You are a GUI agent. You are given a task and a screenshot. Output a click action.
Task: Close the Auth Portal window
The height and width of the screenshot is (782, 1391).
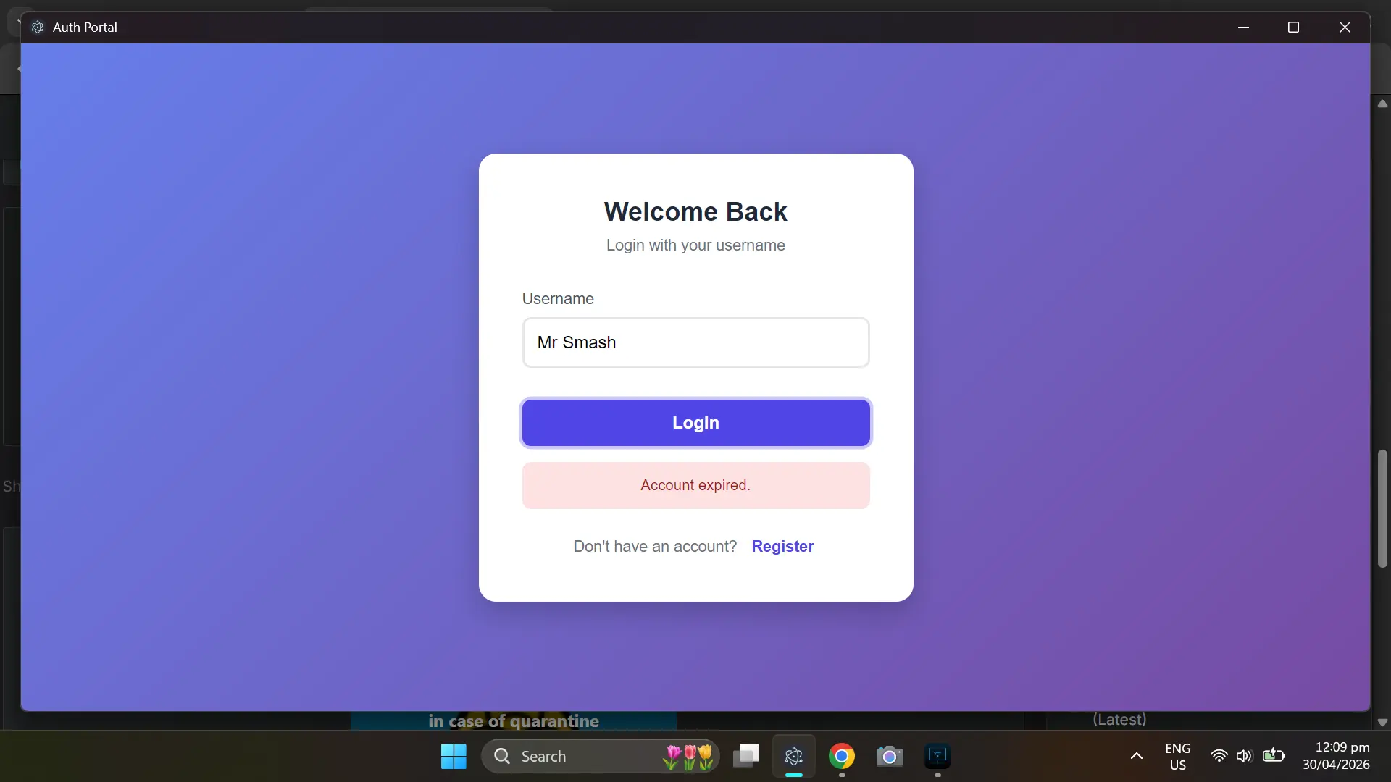[1345, 28]
